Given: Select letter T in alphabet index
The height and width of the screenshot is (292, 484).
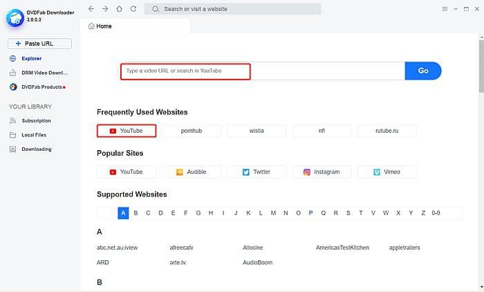Looking at the screenshot, I should pos(360,213).
